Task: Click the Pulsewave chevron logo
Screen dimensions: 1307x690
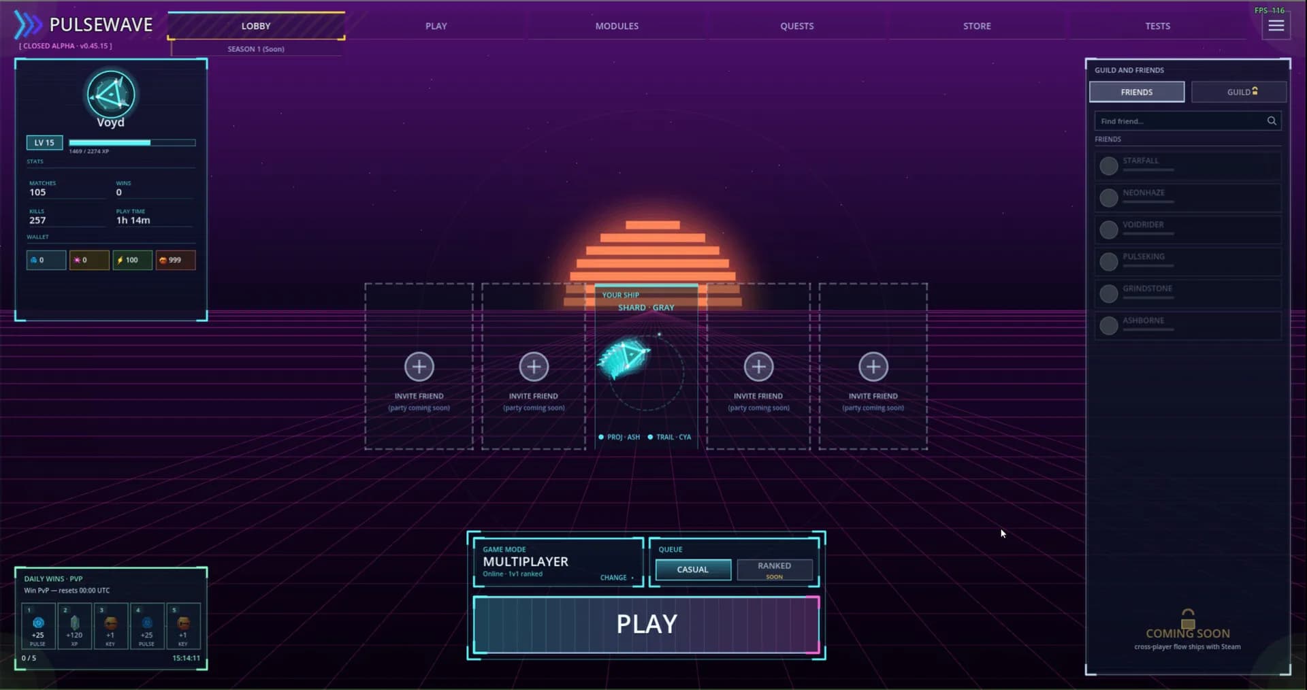Action: click(28, 25)
